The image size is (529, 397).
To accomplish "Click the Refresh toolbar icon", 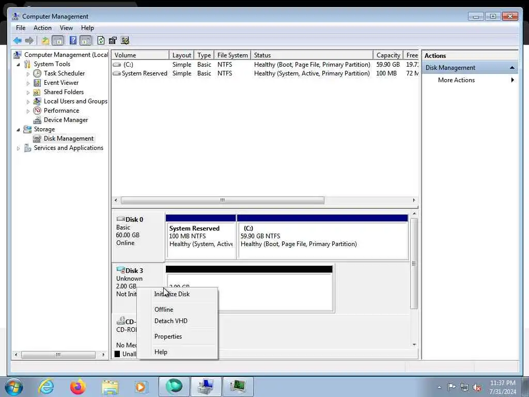I will click(101, 41).
